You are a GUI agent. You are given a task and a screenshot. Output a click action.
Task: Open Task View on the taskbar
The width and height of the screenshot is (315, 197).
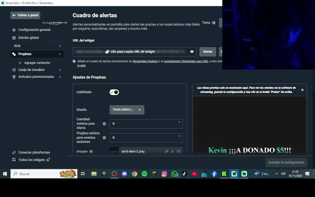point(83,174)
